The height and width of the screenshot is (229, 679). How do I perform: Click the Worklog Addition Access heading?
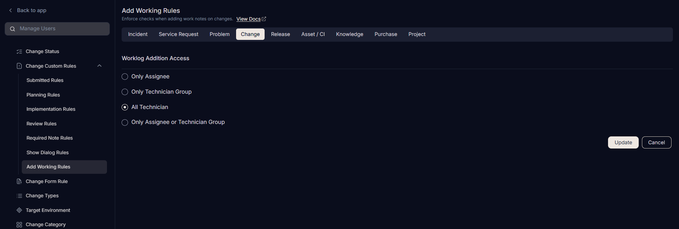(x=155, y=58)
